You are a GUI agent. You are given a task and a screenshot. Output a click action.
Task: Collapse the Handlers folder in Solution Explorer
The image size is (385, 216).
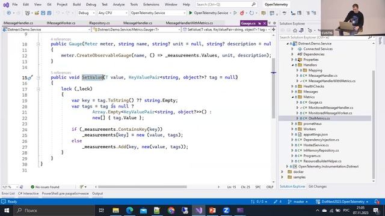tap(292, 65)
